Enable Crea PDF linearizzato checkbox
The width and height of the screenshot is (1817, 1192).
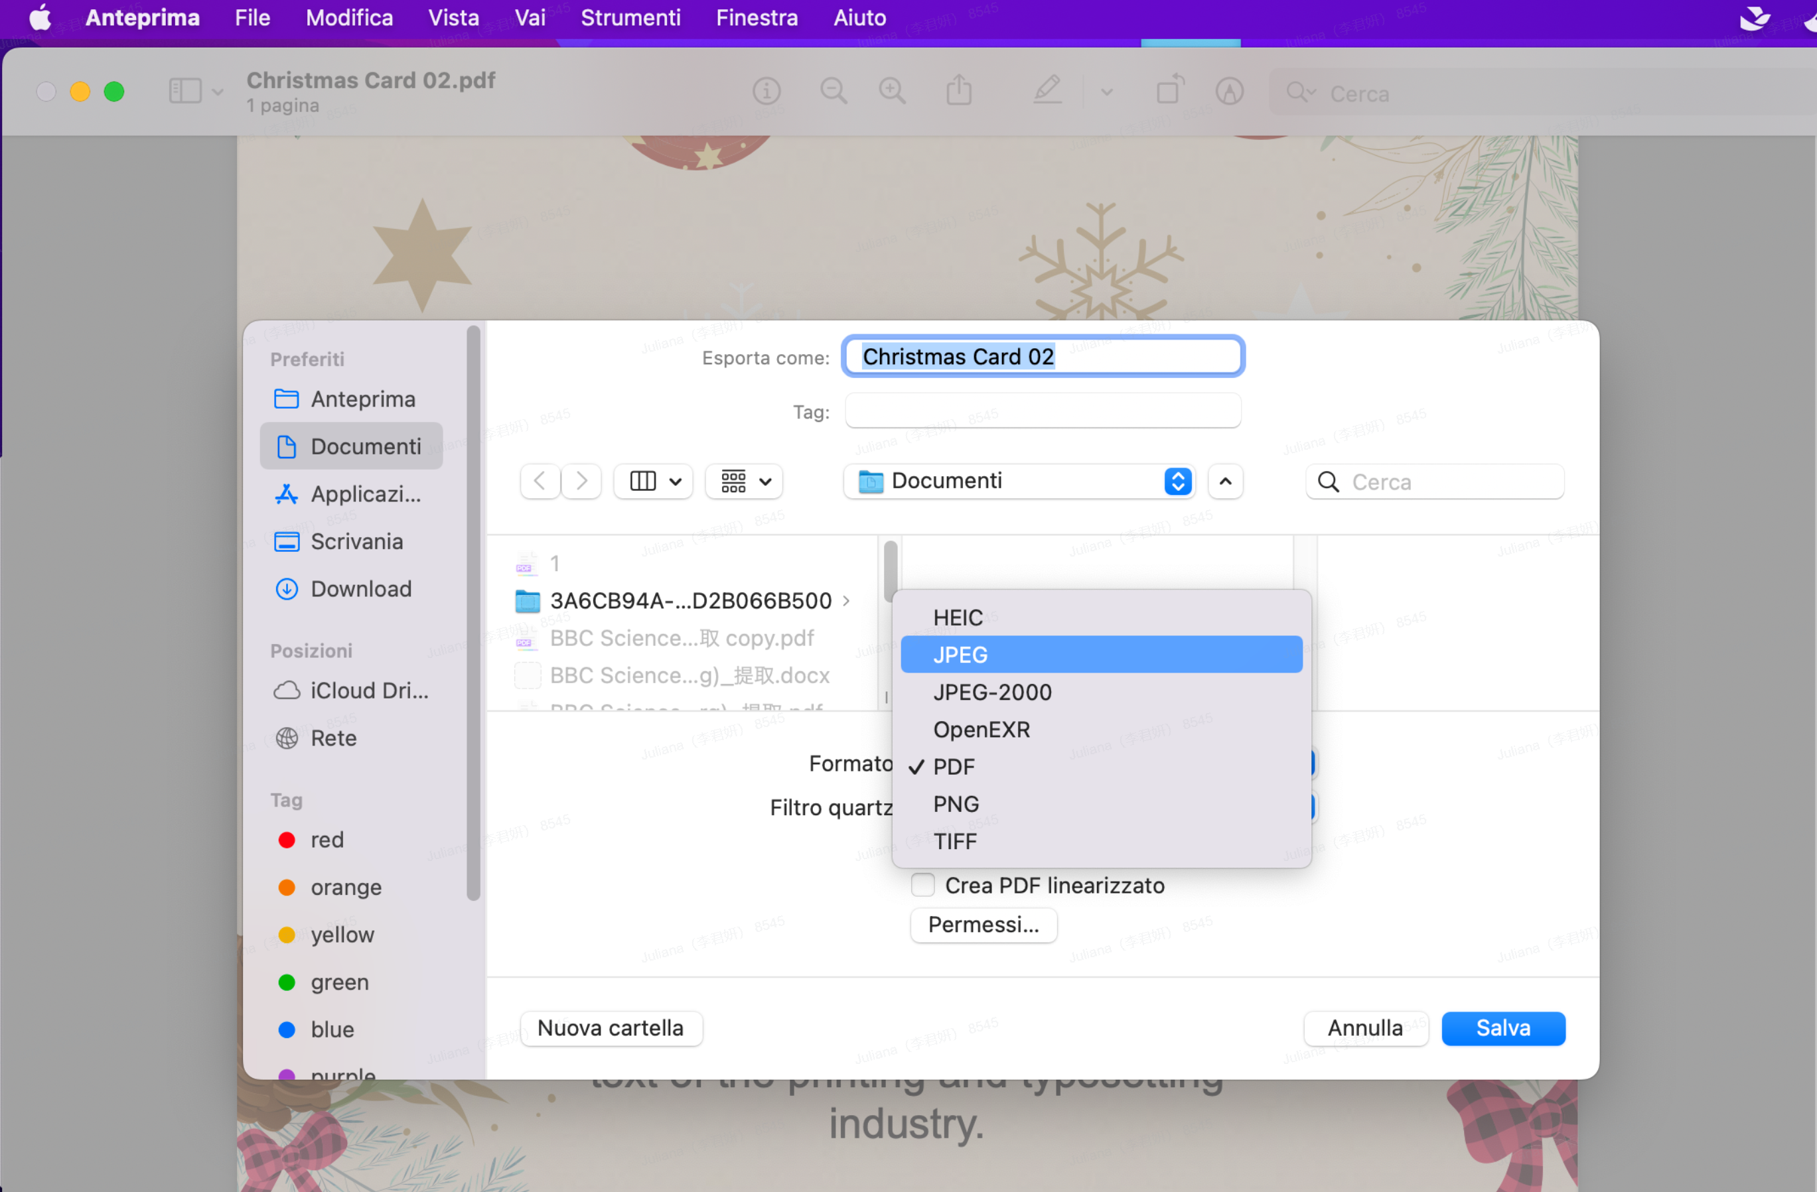click(922, 886)
